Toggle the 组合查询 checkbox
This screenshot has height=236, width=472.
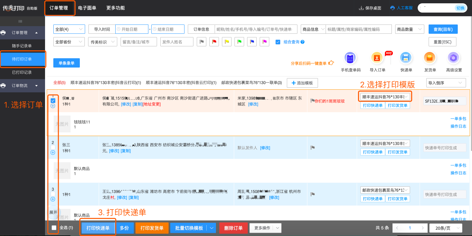pos(278,42)
